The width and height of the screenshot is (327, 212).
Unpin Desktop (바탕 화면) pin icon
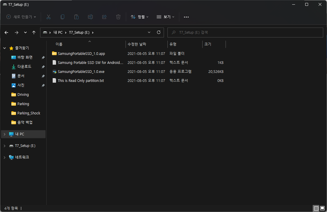[x=43, y=58]
